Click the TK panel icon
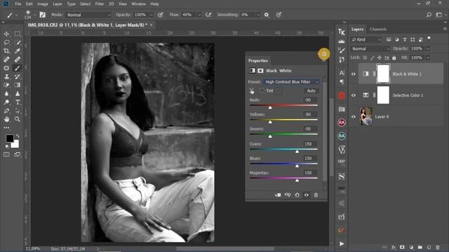 (342, 31)
